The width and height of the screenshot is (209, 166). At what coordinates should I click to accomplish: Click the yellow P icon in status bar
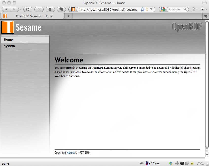pyautogui.click(x=192, y=163)
